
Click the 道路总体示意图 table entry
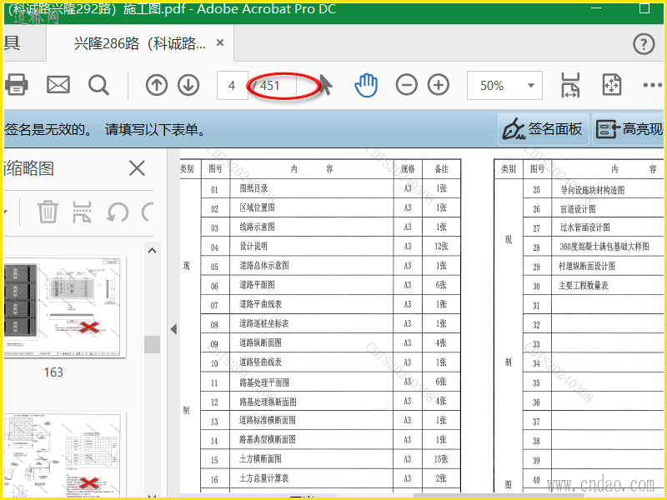pos(263,266)
